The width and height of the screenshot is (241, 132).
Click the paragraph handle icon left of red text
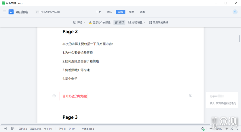54,96
